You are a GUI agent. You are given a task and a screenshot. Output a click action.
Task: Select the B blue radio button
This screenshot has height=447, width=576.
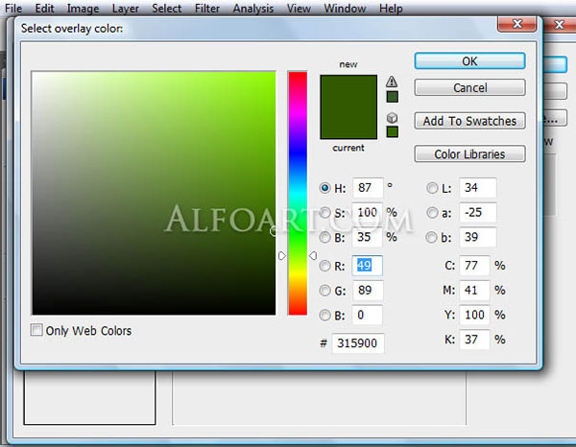tap(324, 315)
